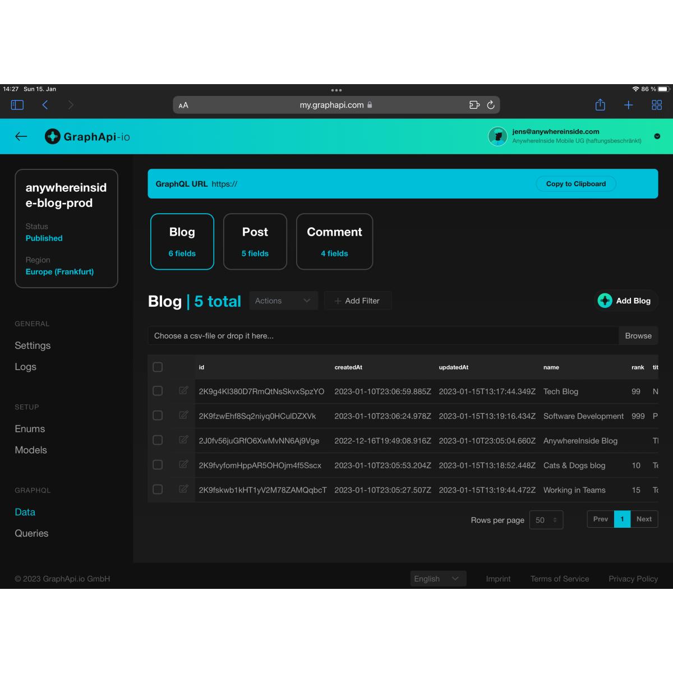673x673 pixels.
Task: Select the Post model card
Action: point(255,242)
